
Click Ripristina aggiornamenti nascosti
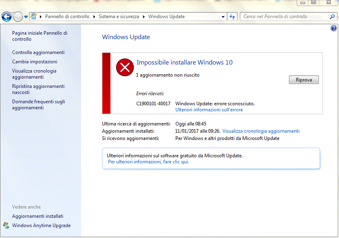(38, 89)
